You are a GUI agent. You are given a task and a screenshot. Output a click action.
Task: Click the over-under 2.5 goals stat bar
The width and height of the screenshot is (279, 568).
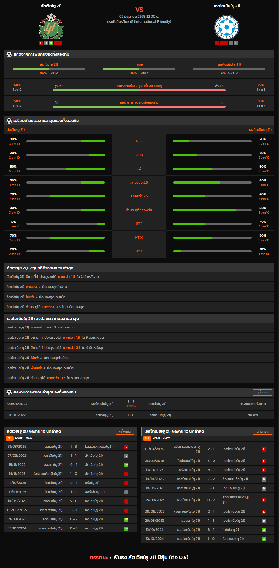tap(139, 90)
